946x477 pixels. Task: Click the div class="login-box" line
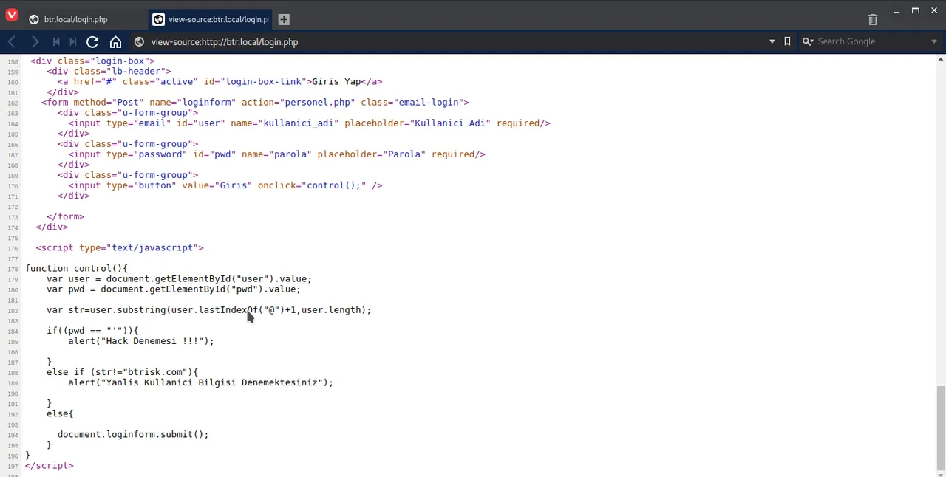coord(92,61)
